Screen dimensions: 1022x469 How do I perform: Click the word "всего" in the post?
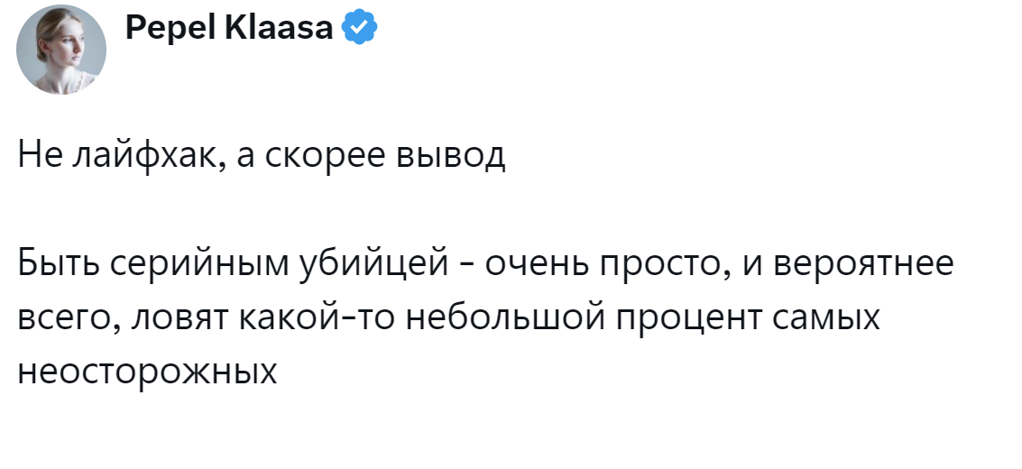[62, 317]
